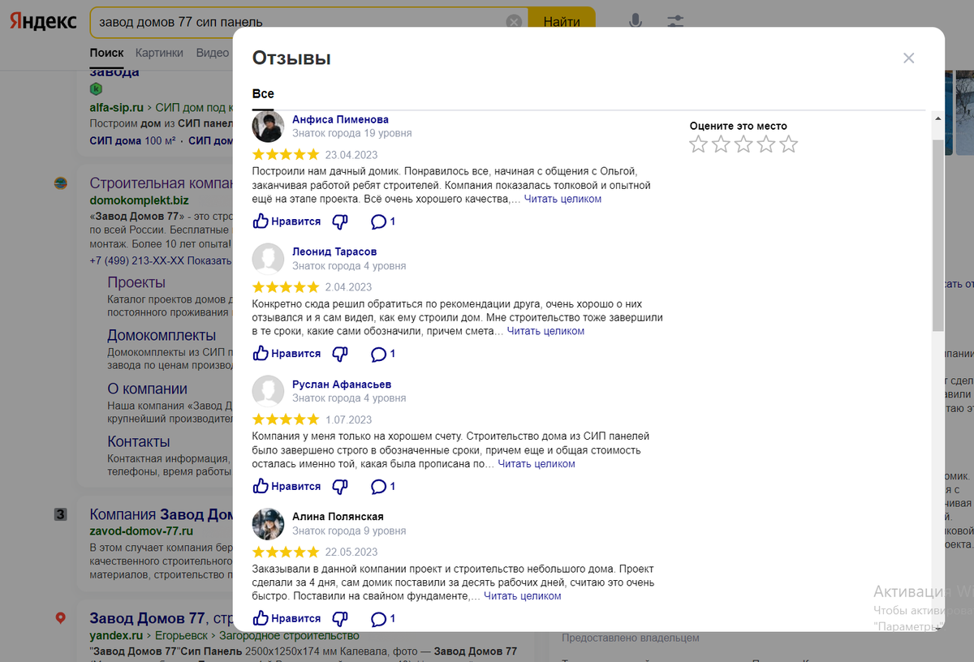Open Алина Полянская's profile name
Image resolution: width=974 pixels, height=662 pixels.
[x=338, y=517]
